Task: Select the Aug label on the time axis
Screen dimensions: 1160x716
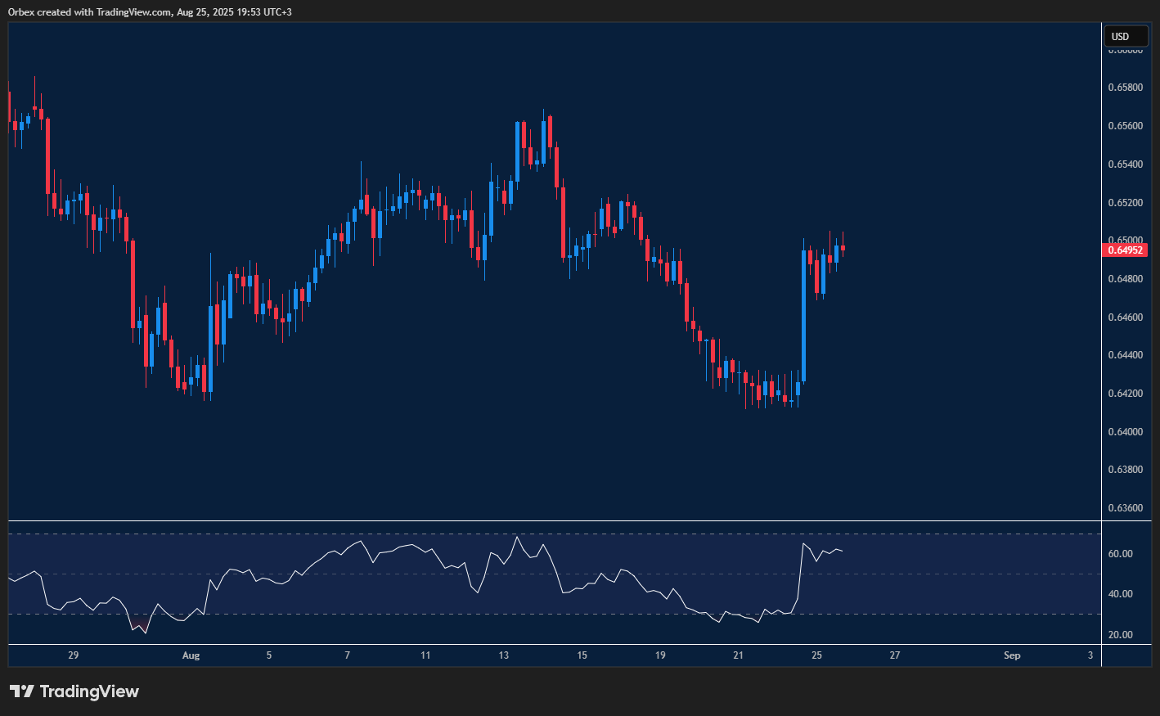Action: click(191, 655)
